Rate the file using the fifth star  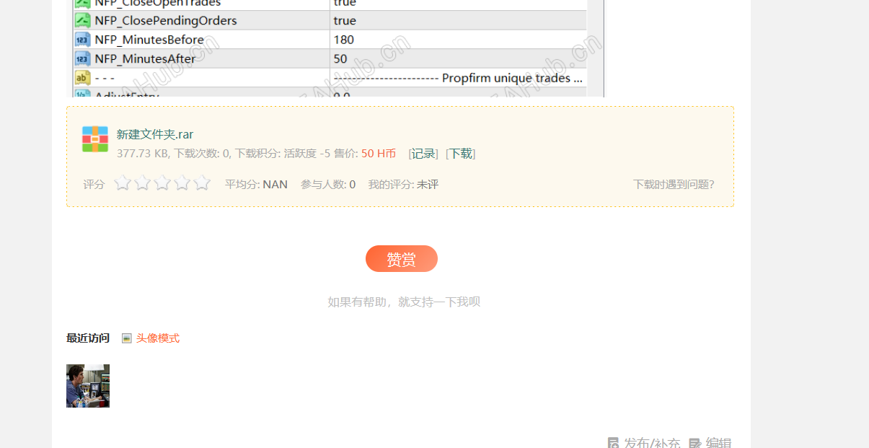203,183
